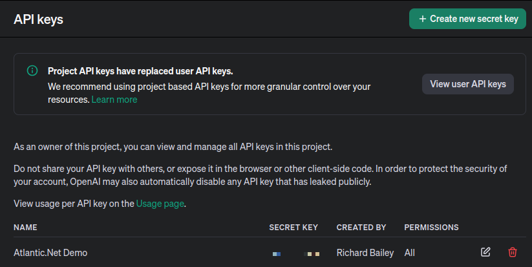Image resolution: width=532 pixels, height=267 pixels.
Task: Click the NAME column header
Action: pos(25,228)
